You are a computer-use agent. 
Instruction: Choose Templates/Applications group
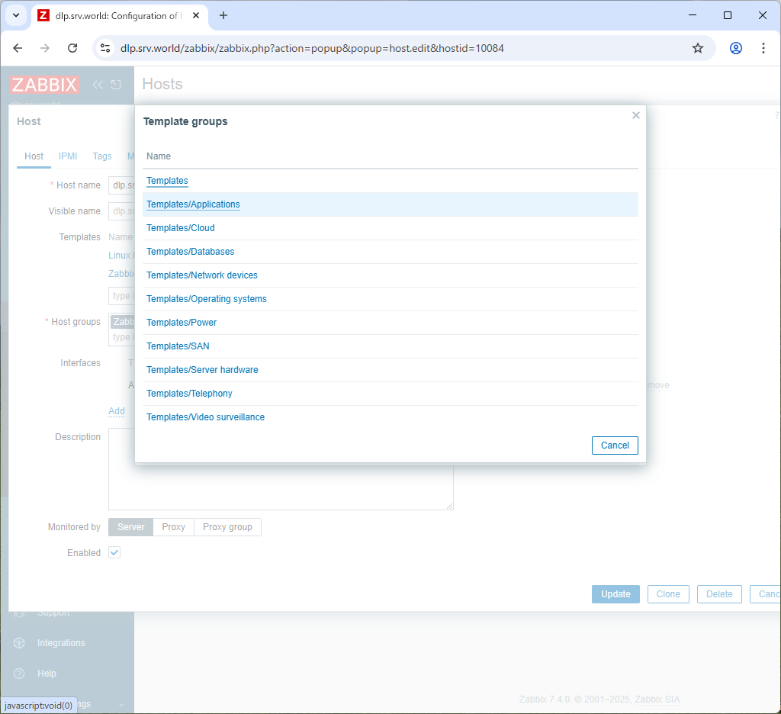coord(193,204)
